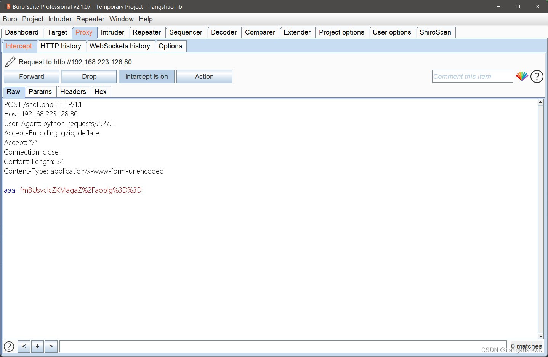Screen dimensions: 548x357
Task: Click the Host: 192.168.223.128:80 header line
Action: click(x=41, y=114)
